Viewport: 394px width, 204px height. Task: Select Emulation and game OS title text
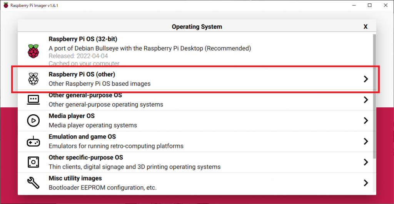(82, 137)
